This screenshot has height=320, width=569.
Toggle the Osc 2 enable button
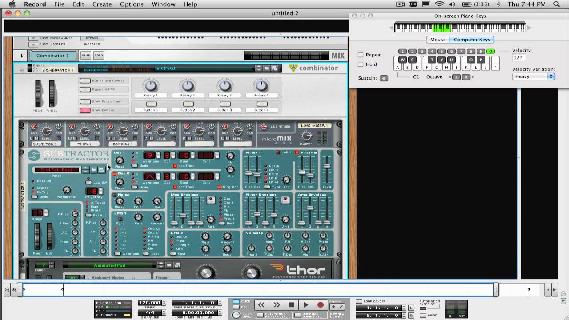(115, 174)
